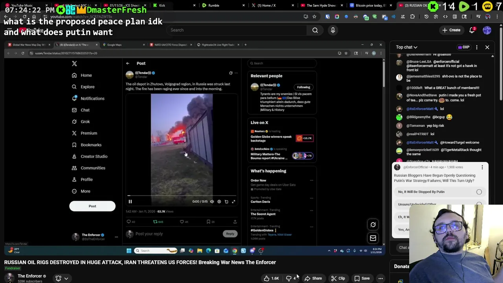Open the poll options three-dot menu
The height and width of the screenshot is (283, 503).
[482, 167]
